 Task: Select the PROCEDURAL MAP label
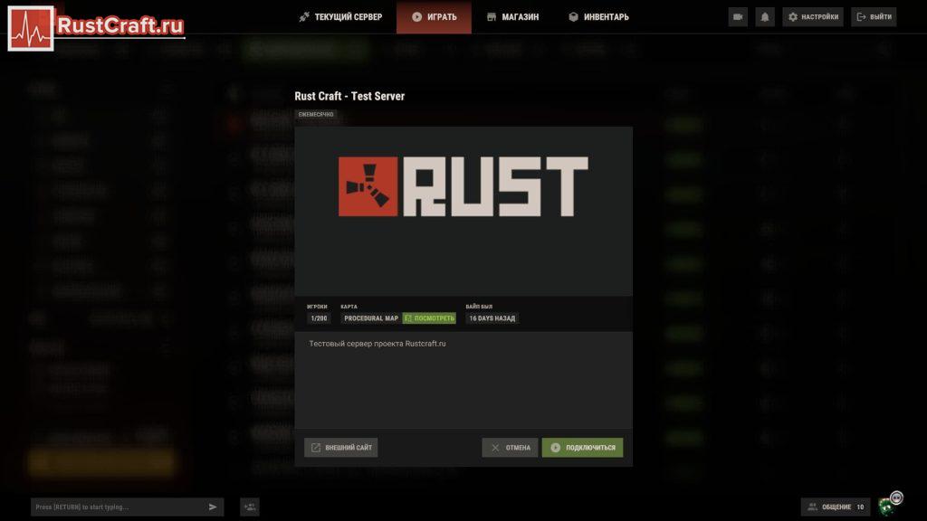[x=371, y=318]
